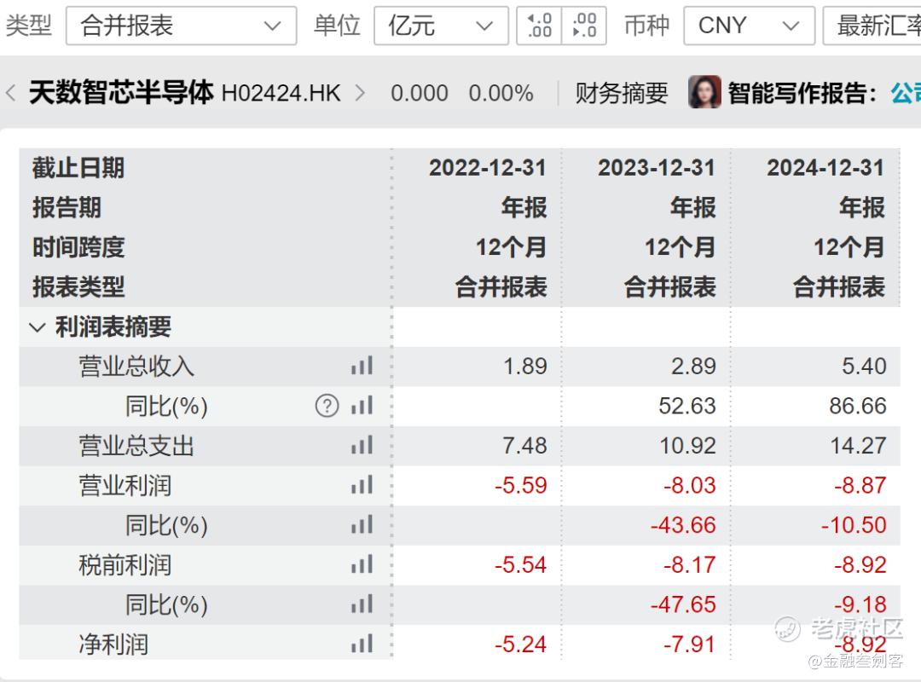Click revenue value 5.40 for 2024
The height and width of the screenshot is (682, 921).
coord(863,367)
